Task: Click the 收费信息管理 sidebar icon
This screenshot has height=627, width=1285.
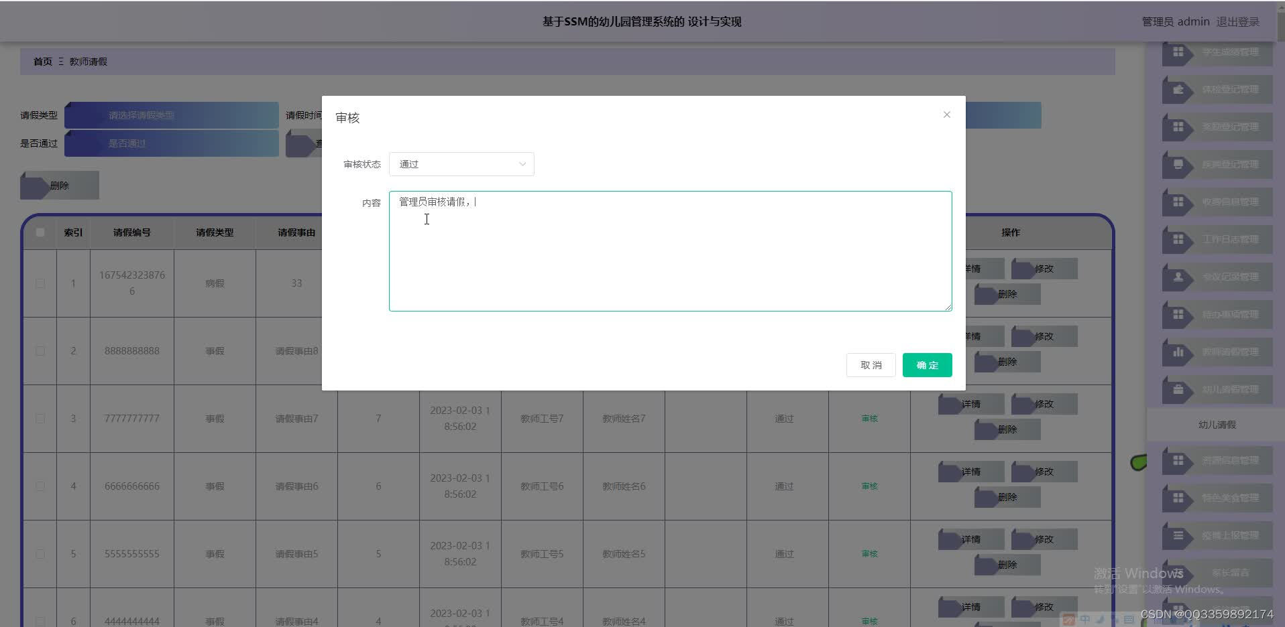Action: (x=1178, y=202)
